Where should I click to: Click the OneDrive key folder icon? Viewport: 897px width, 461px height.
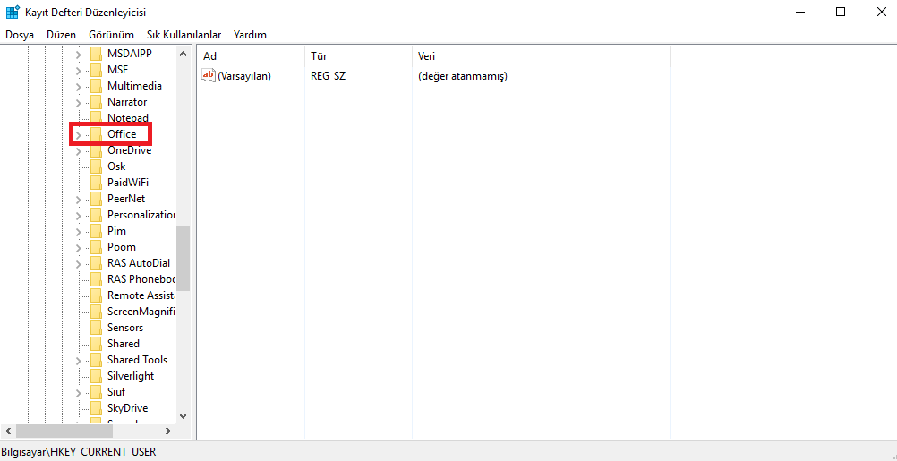[x=96, y=150]
